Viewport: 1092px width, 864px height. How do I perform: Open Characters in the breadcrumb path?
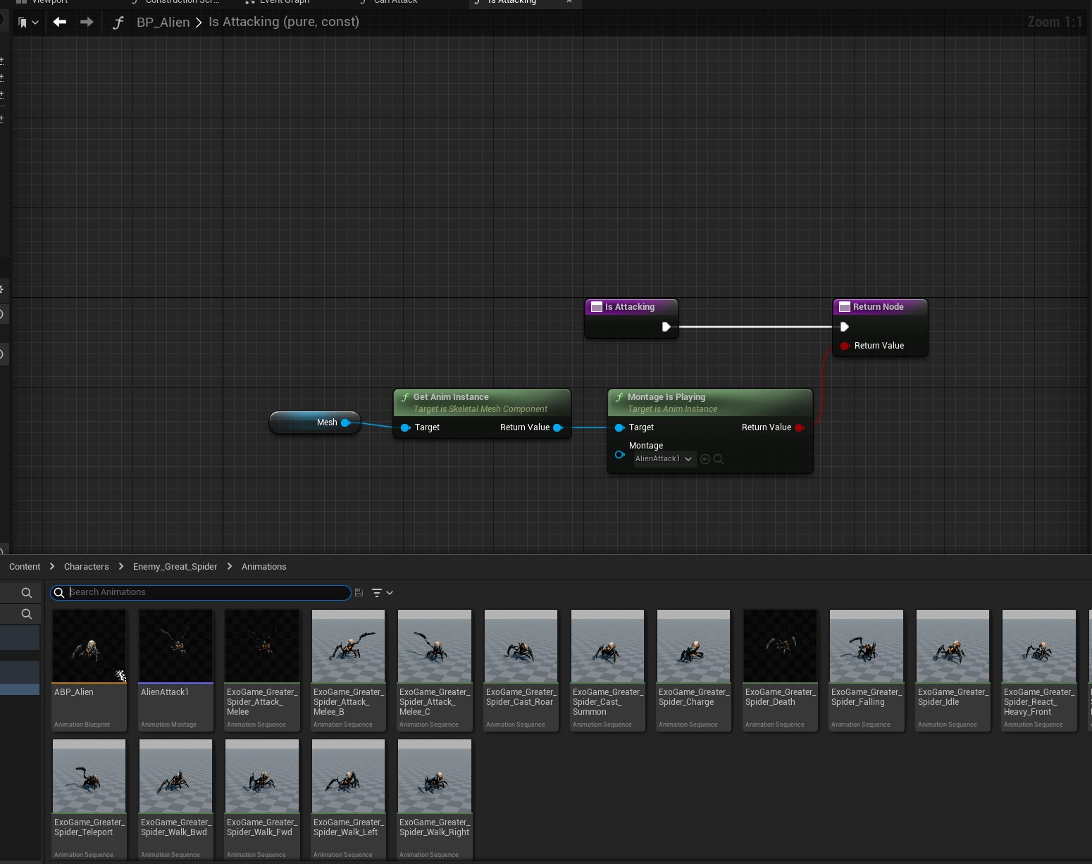pyautogui.click(x=87, y=567)
